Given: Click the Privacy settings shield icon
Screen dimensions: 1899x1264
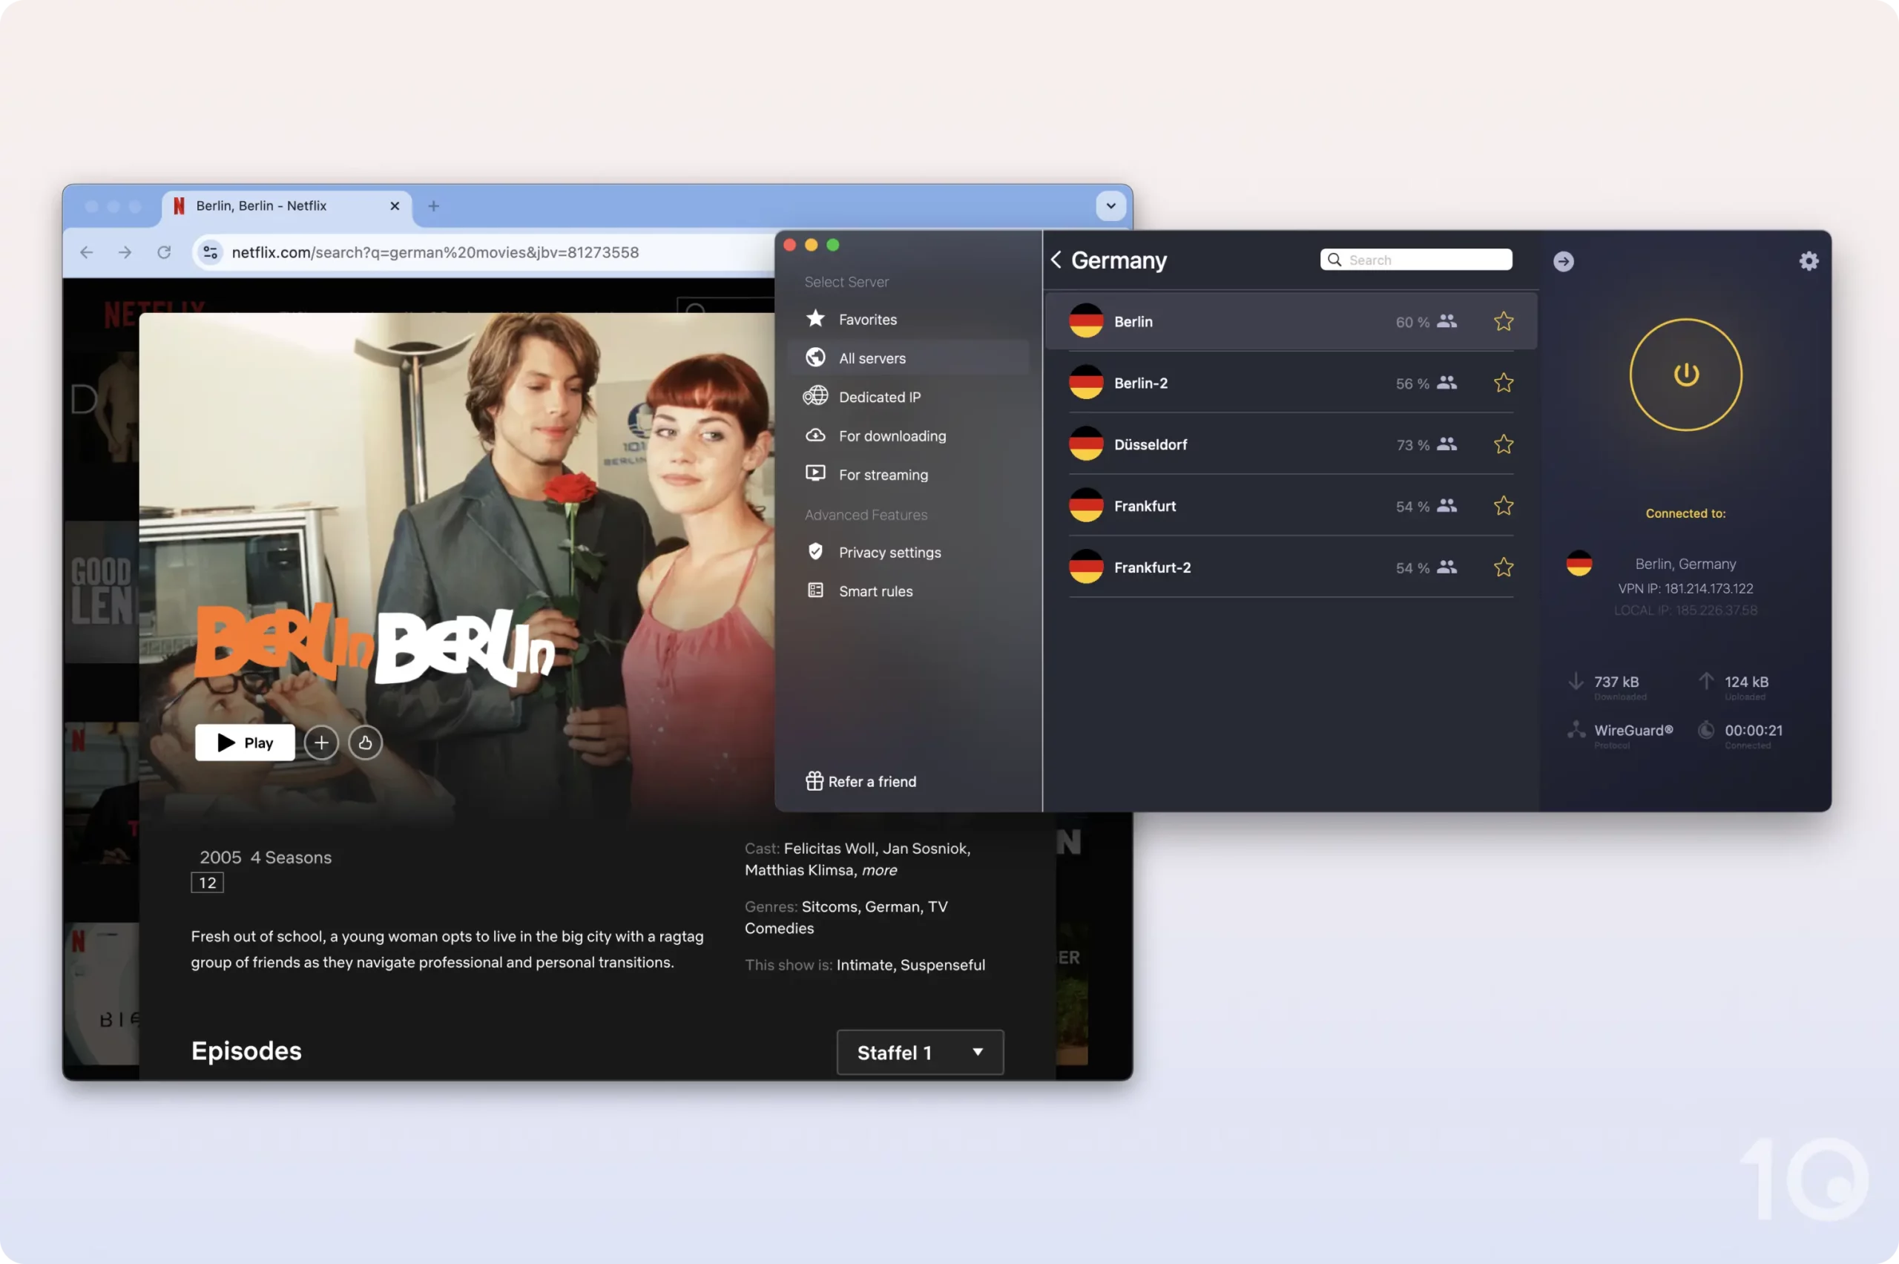Looking at the screenshot, I should 815,552.
